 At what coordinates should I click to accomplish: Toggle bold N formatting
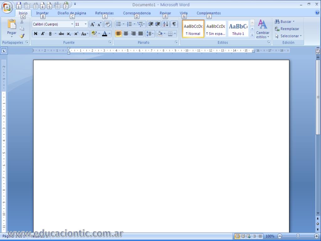coord(36,34)
